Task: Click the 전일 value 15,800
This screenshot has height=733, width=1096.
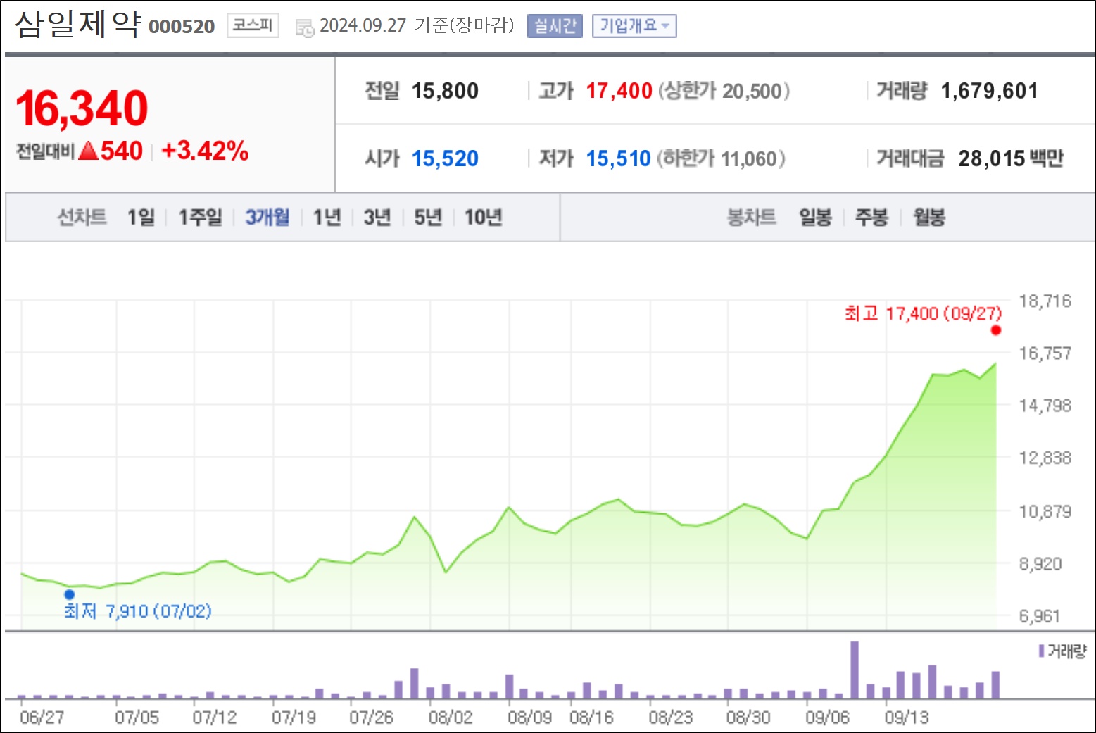Action: pyautogui.click(x=445, y=91)
